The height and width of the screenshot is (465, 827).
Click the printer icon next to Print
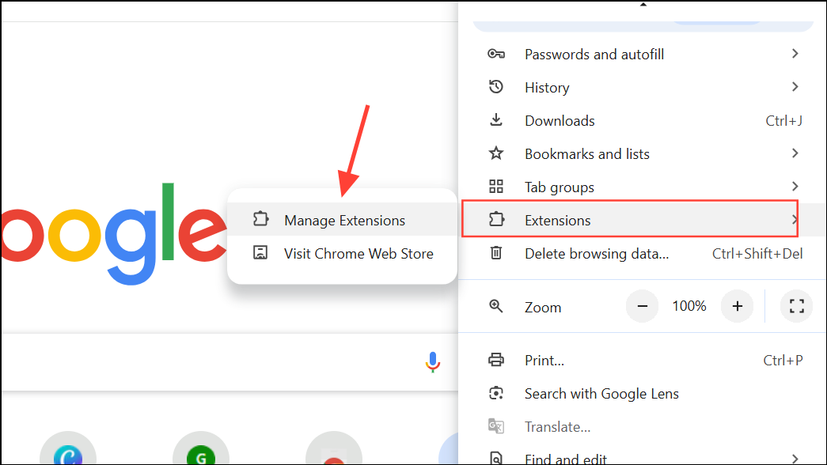pyautogui.click(x=496, y=361)
